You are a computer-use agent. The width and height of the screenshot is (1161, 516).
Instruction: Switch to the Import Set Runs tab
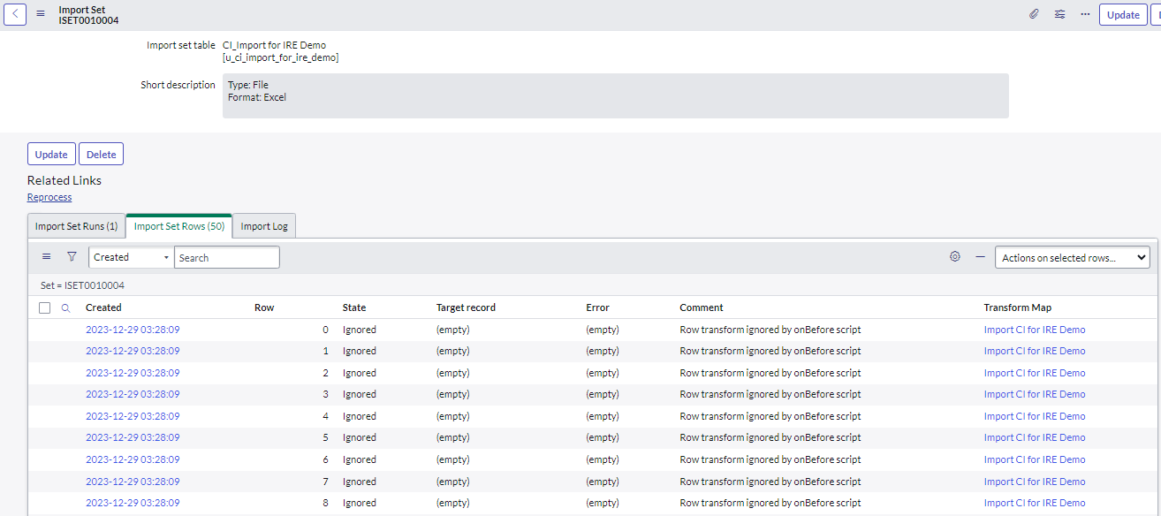[x=76, y=226]
